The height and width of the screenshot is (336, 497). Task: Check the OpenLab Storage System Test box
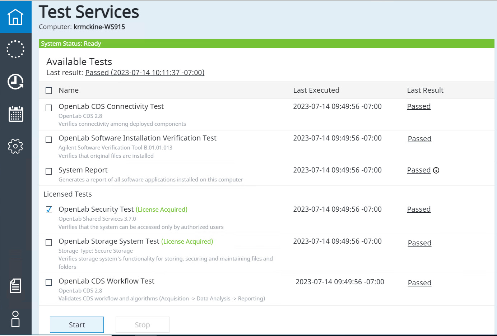49,243
